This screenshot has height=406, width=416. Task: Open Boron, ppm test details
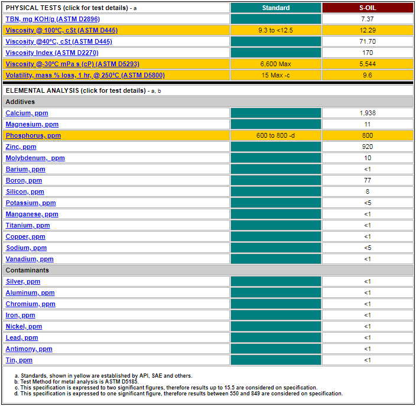24,180
